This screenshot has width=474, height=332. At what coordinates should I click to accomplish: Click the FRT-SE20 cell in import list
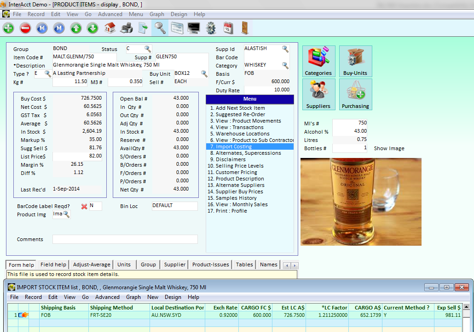click(119, 315)
